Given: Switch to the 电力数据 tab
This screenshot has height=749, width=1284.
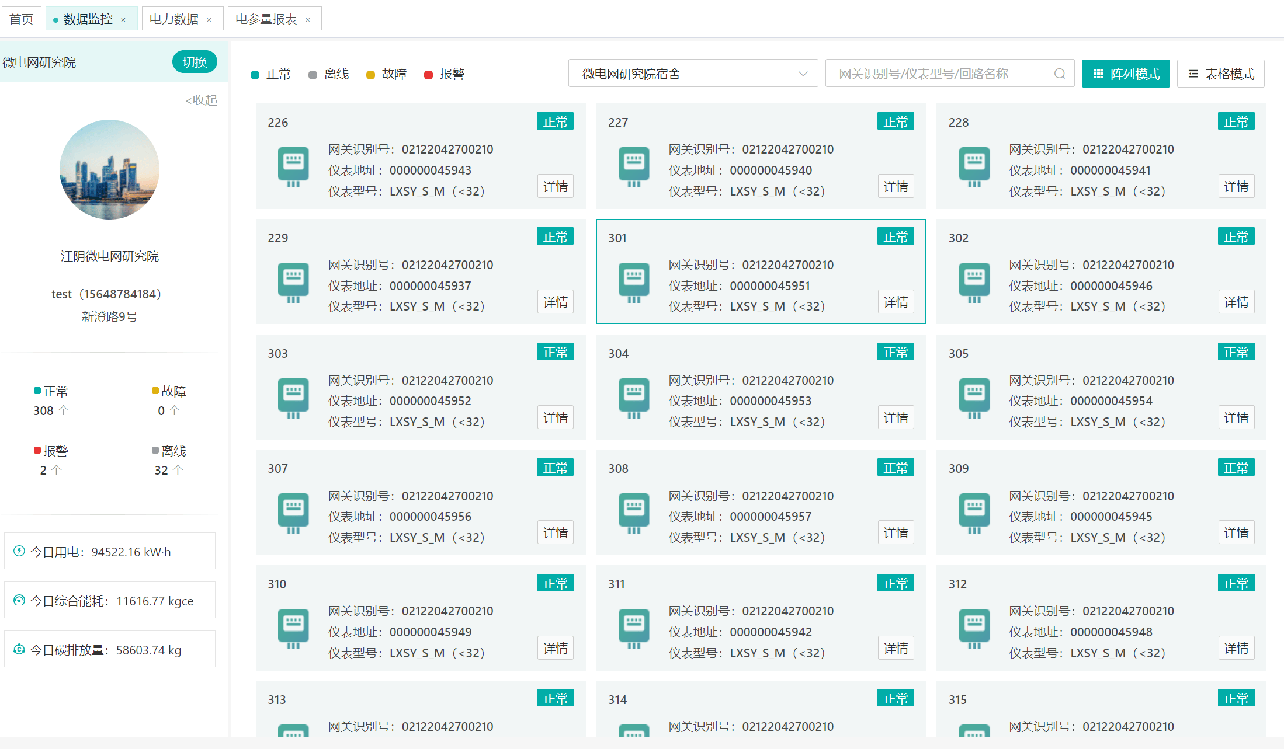Looking at the screenshot, I should [173, 19].
